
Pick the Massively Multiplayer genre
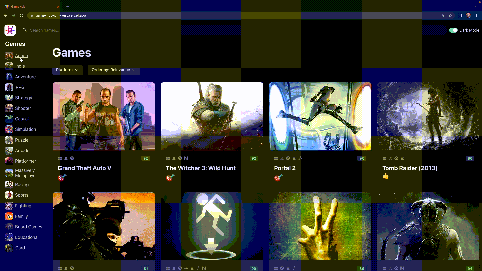point(26,173)
